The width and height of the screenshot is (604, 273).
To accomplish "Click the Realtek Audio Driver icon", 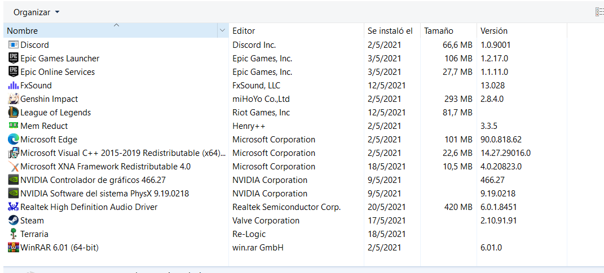I will tap(14, 207).
